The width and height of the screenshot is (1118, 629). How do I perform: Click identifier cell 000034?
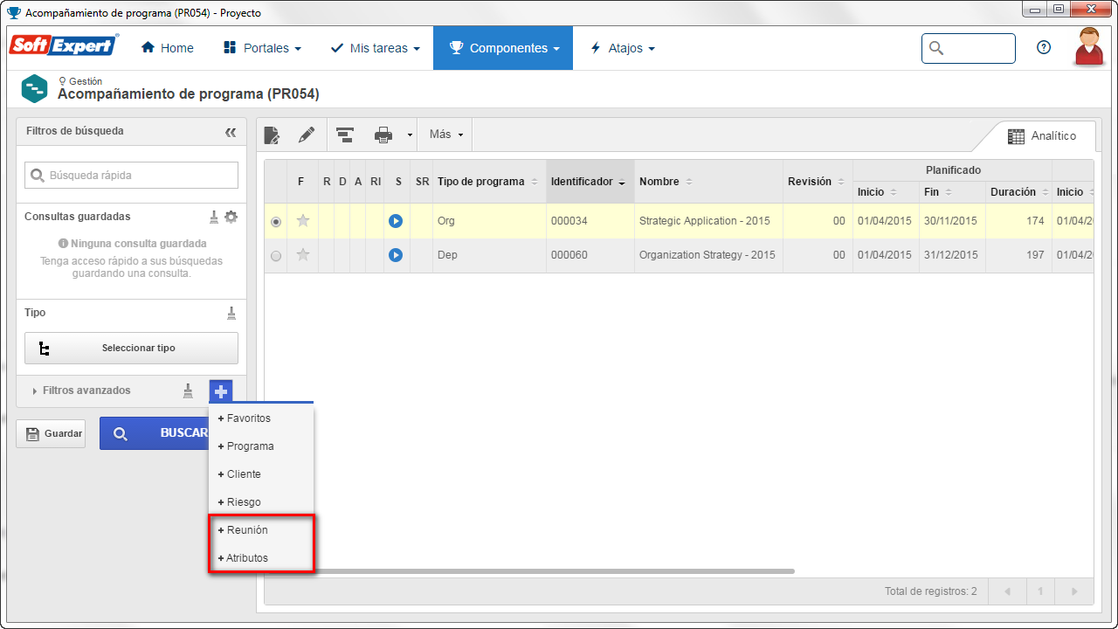(590, 221)
